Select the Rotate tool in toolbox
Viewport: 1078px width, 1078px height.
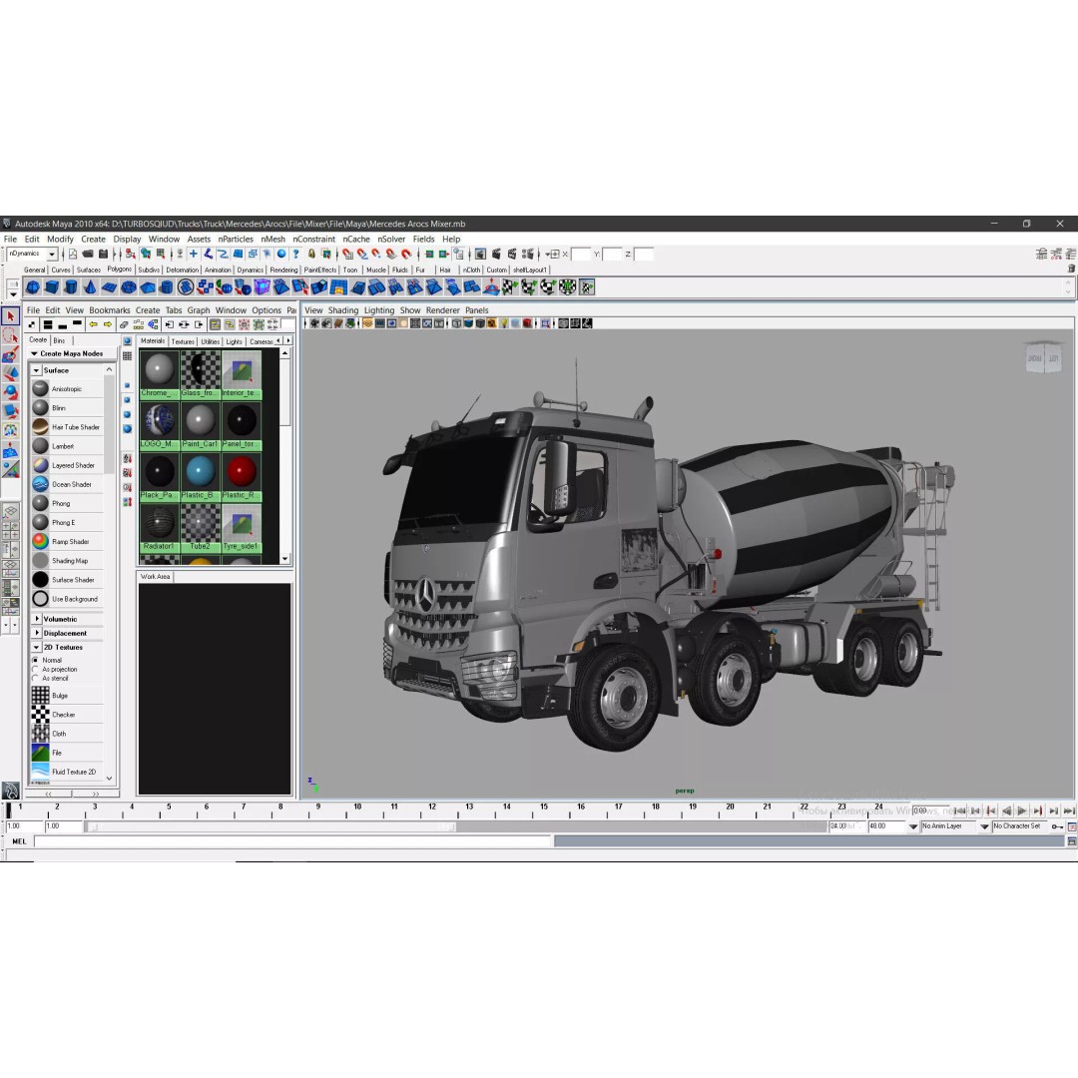click(x=10, y=392)
